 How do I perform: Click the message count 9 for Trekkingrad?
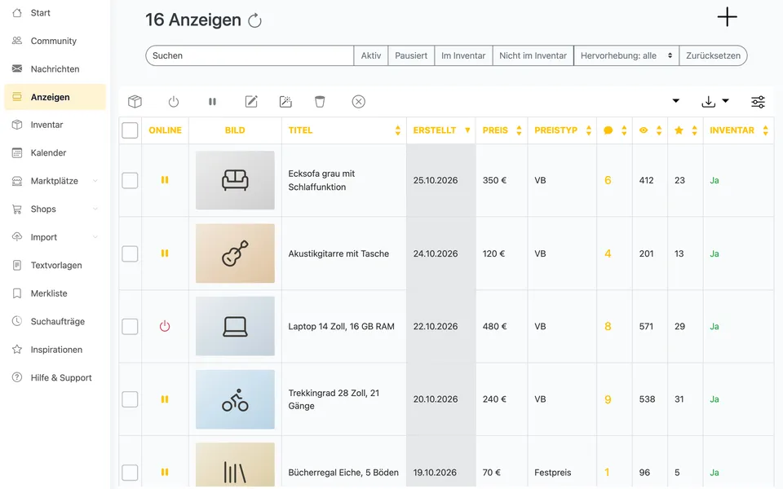(608, 399)
